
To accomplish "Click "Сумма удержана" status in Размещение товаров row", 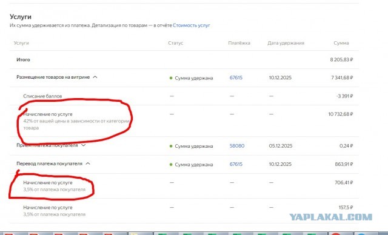I will 194,78.
